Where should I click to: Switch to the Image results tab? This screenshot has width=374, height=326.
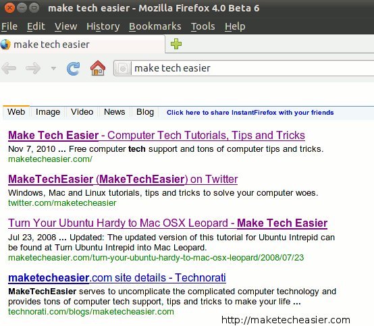click(48, 111)
